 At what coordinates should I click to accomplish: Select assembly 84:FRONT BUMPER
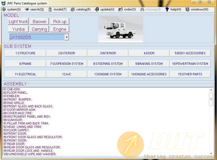18,99
